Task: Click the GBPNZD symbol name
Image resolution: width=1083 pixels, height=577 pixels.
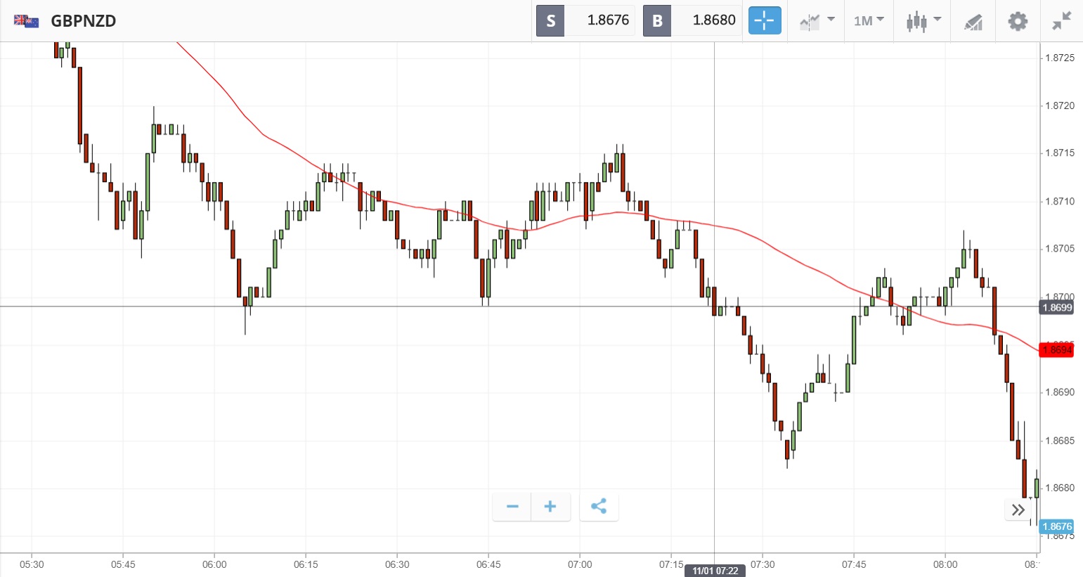Action: (x=84, y=21)
